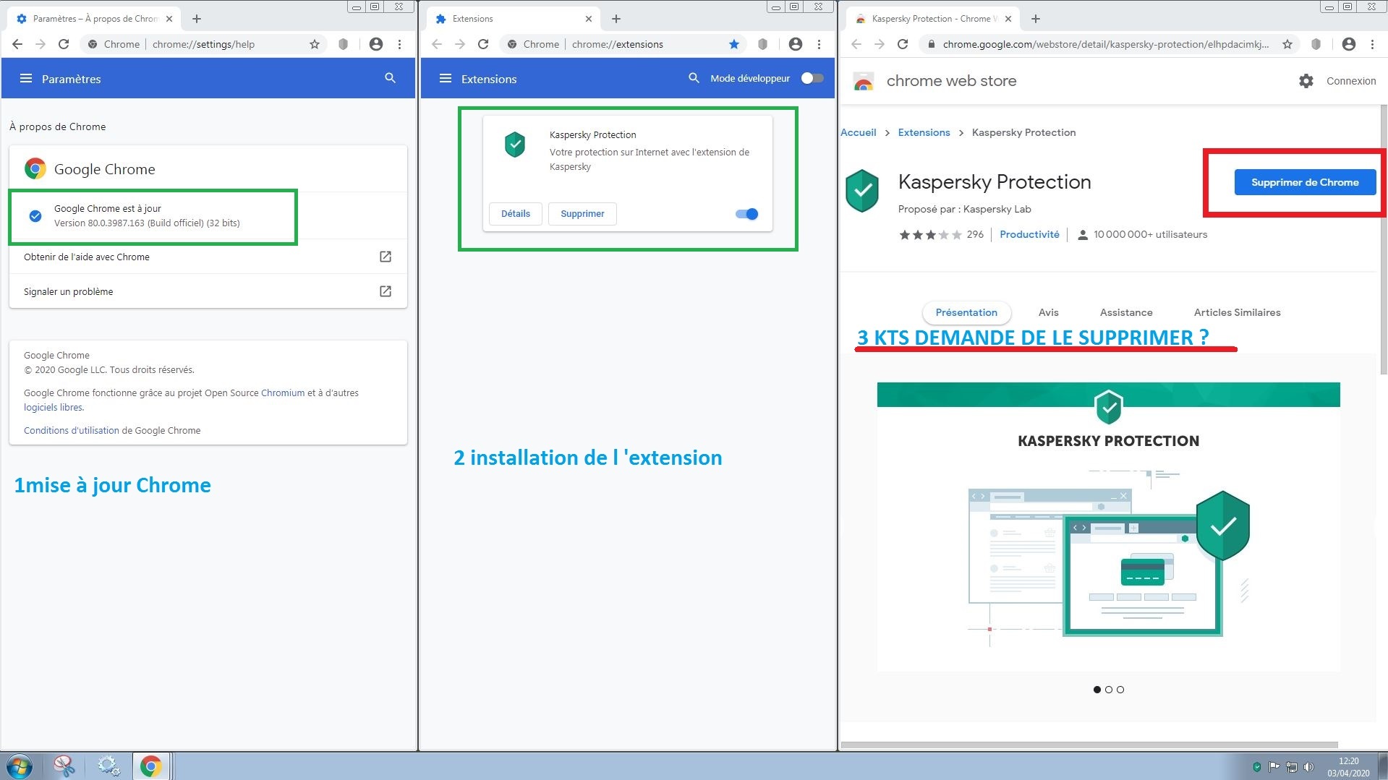Switch to the Articles Similaires tab
1388x780 pixels.
pyautogui.click(x=1237, y=312)
